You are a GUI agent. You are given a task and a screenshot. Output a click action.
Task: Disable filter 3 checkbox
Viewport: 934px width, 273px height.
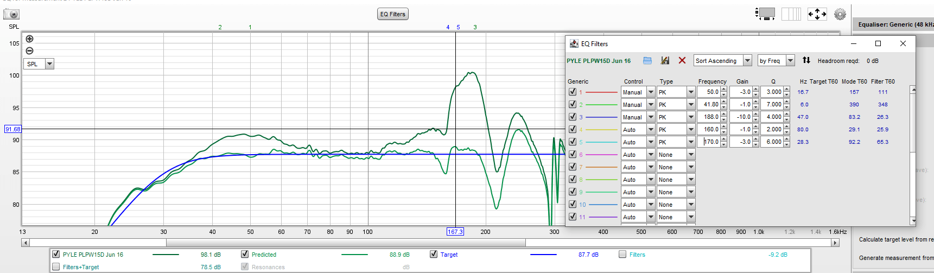pyautogui.click(x=573, y=117)
